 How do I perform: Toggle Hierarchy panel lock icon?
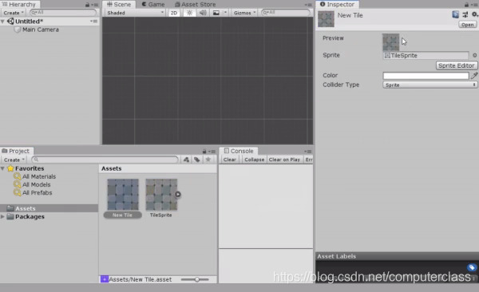coord(87,5)
